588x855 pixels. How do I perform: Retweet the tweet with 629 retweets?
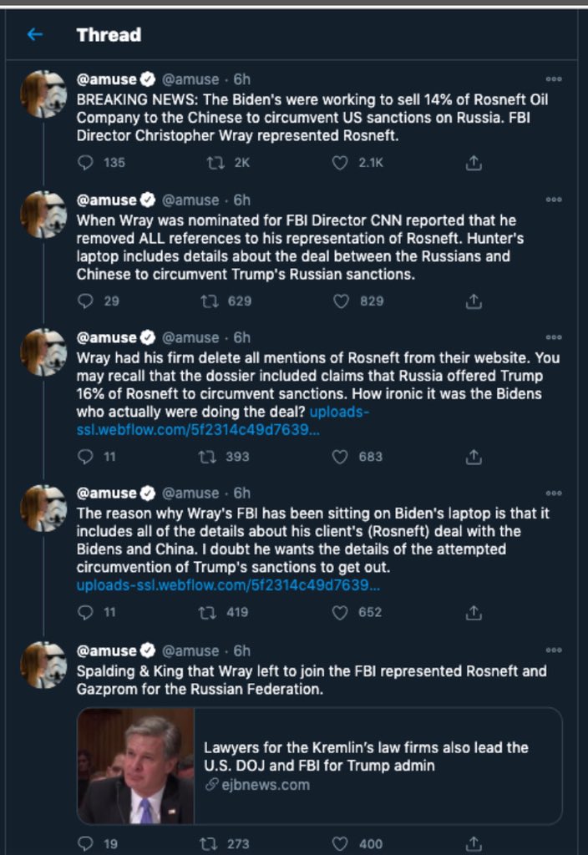210,301
